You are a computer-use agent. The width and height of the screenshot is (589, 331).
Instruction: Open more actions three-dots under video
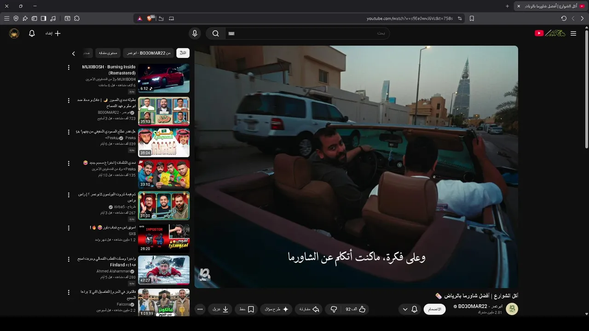[x=200, y=309]
